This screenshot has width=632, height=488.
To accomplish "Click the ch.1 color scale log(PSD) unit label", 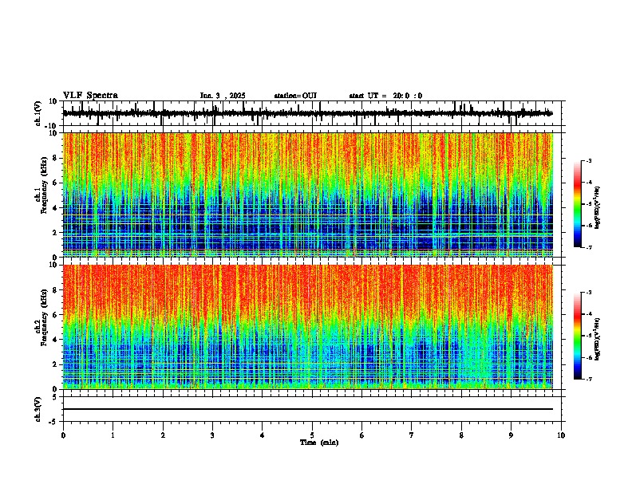I will tap(598, 207).
